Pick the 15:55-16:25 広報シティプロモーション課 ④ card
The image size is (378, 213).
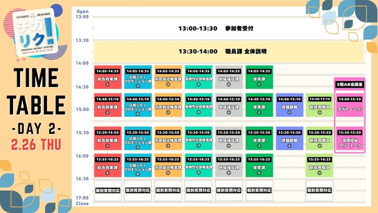click(x=138, y=165)
